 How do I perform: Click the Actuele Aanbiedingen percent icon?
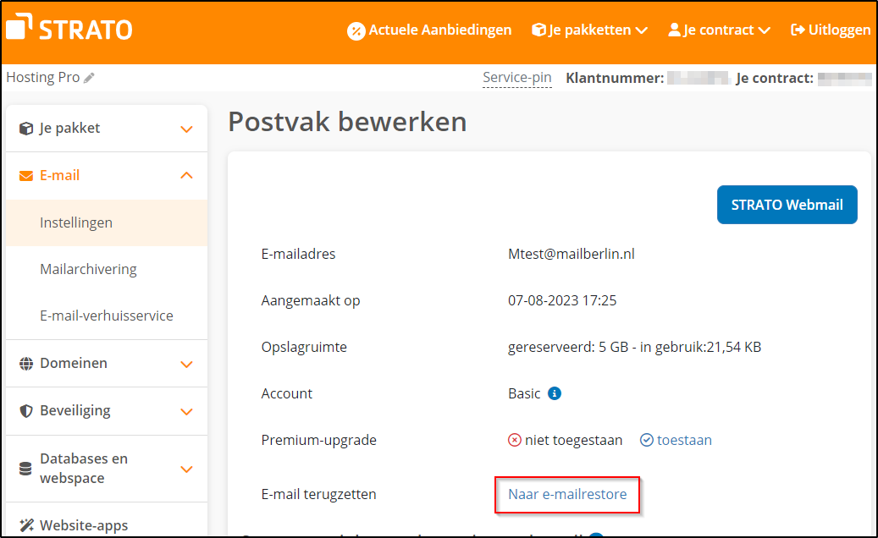click(x=356, y=30)
